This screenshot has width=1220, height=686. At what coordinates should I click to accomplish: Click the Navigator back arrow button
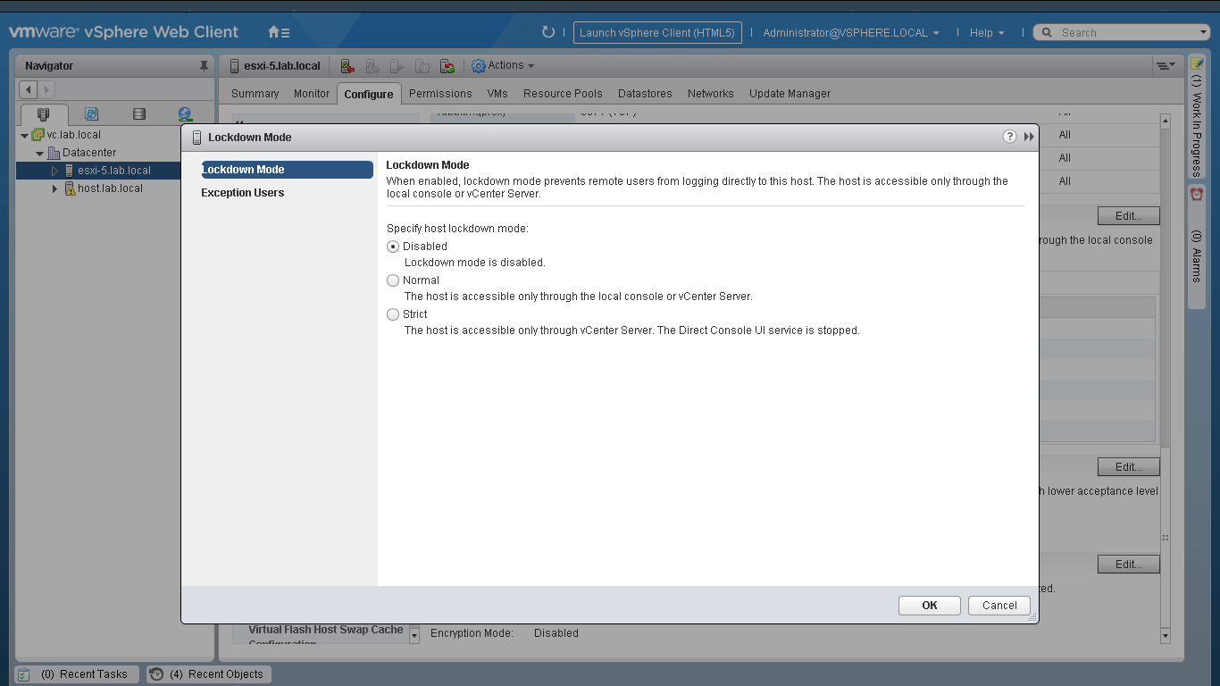point(28,89)
